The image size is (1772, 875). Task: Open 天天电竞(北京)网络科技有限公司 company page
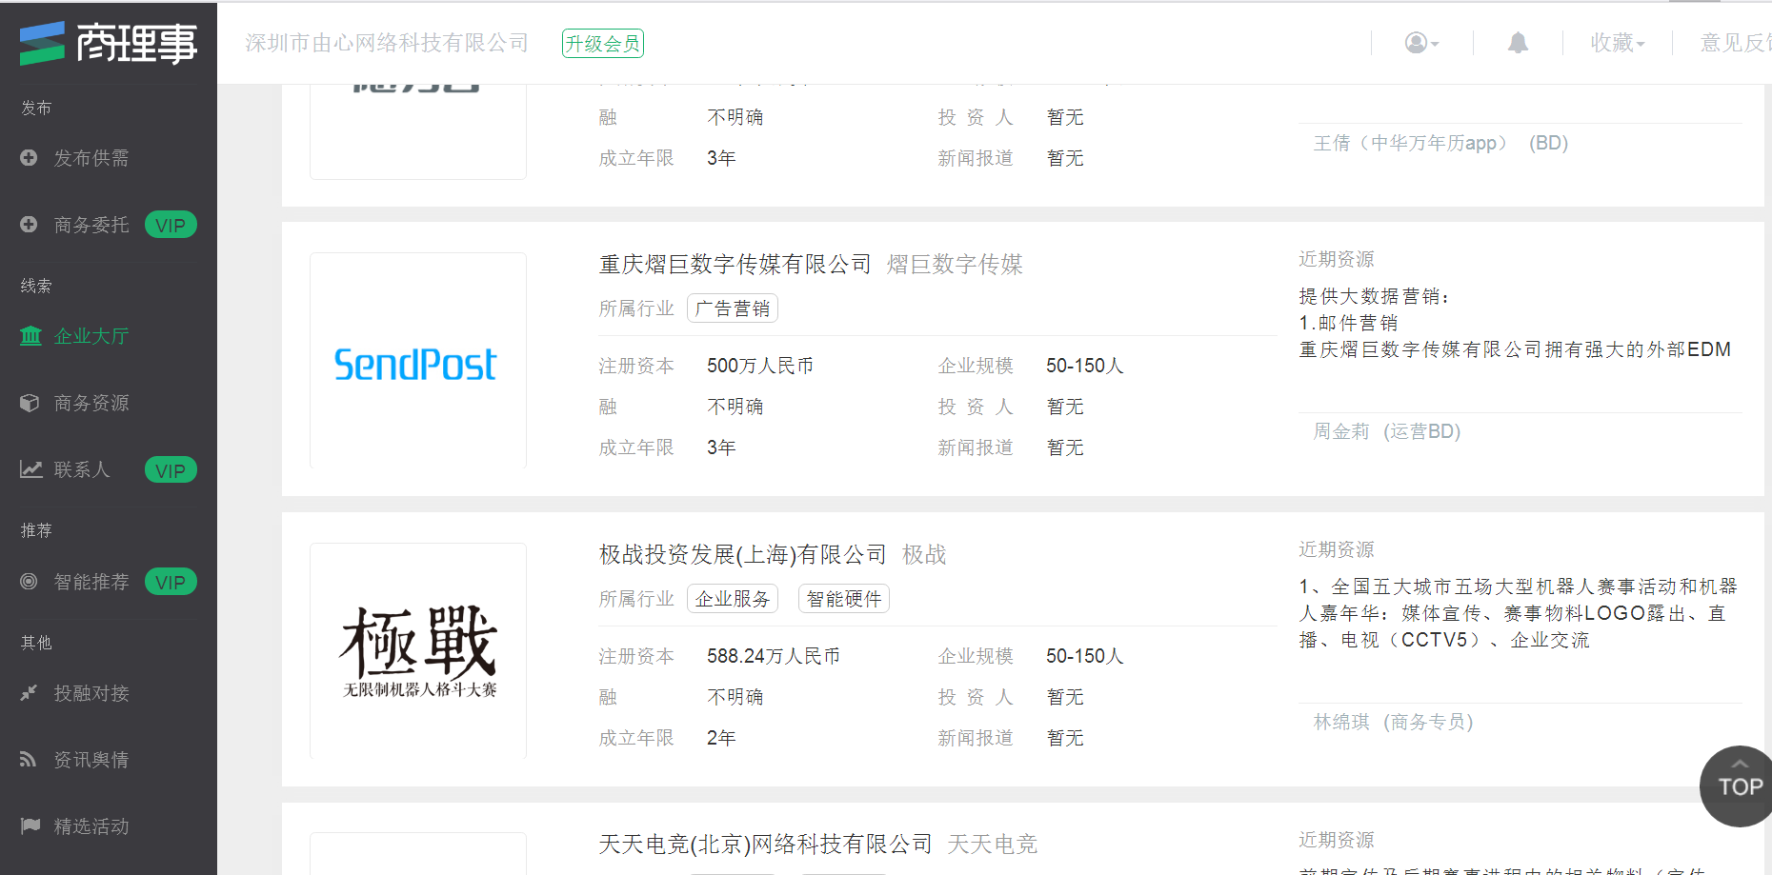(766, 844)
